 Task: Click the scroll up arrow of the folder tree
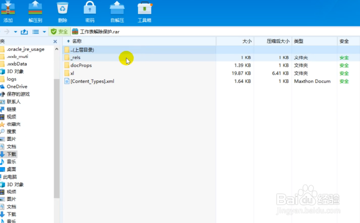(x=57, y=49)
